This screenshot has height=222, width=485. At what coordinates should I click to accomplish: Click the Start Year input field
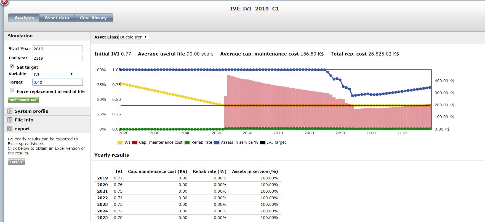pyautogui.click(x=57, y=49)
